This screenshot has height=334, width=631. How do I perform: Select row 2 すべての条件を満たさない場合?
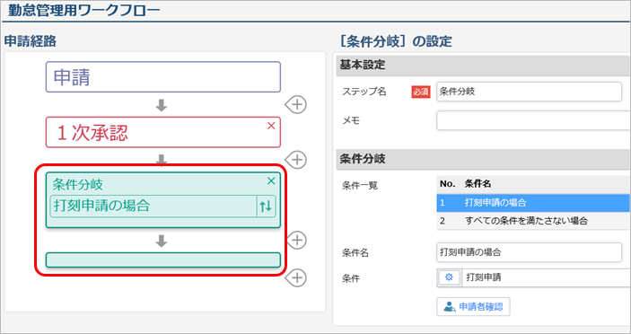(534, 221)
